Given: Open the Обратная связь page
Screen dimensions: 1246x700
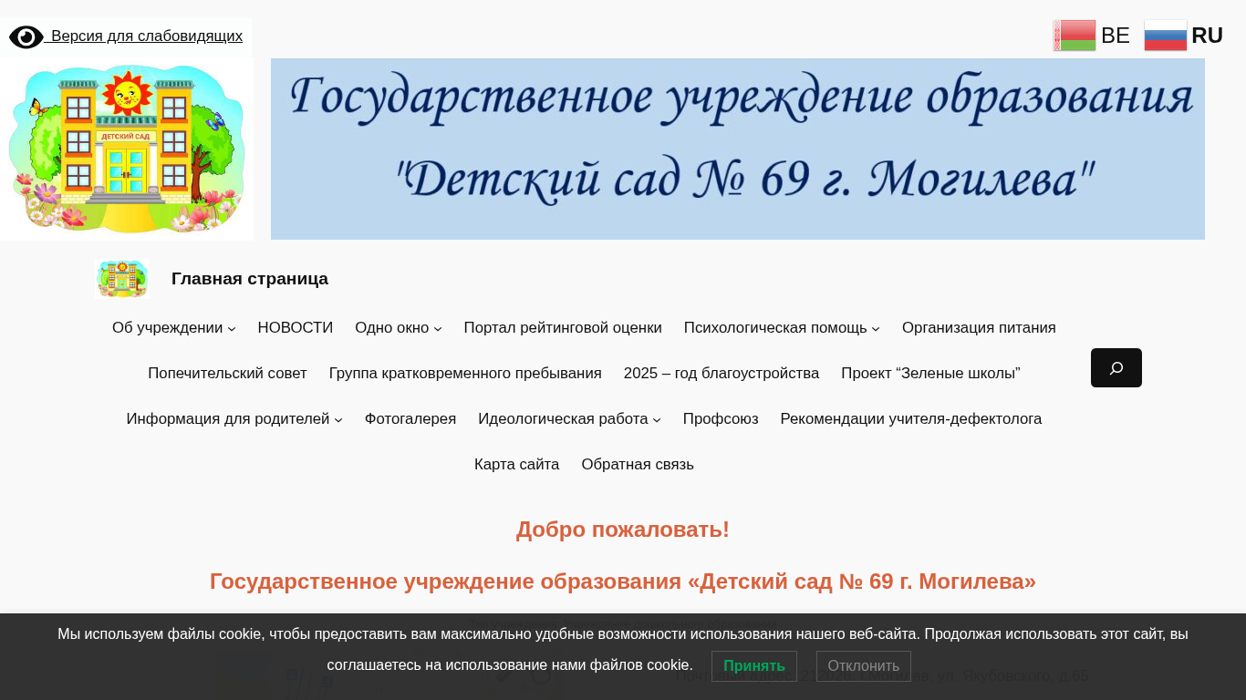Looking at the screenshot, I should point(638,465).
